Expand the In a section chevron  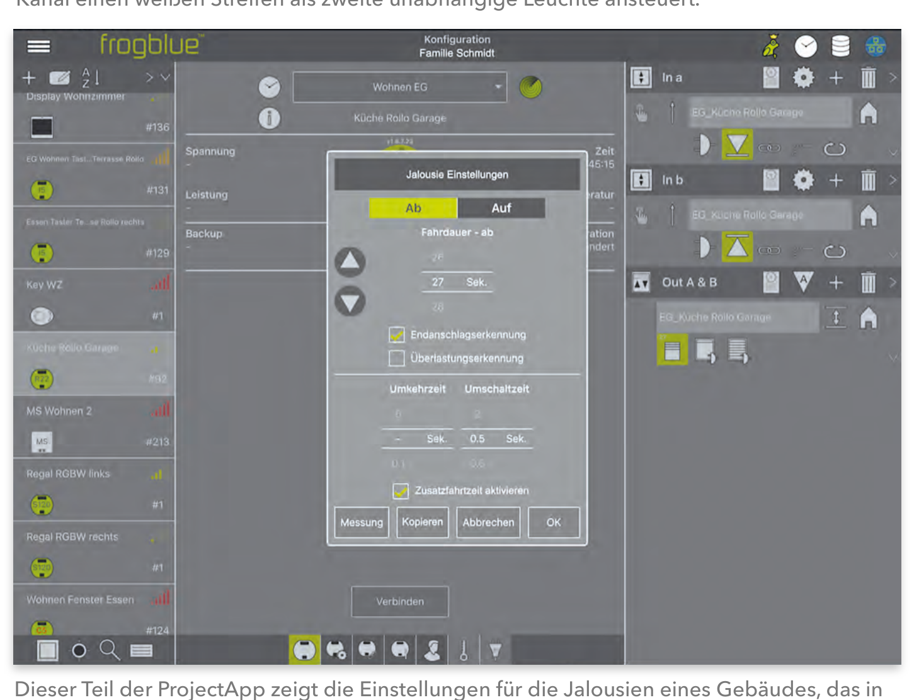893,77
